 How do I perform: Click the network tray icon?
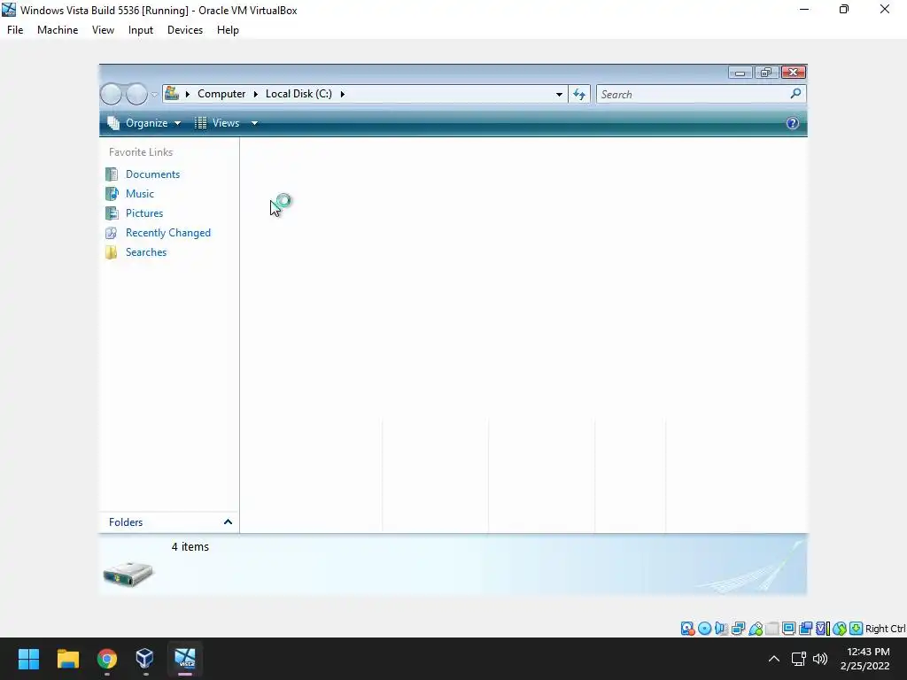799,659
